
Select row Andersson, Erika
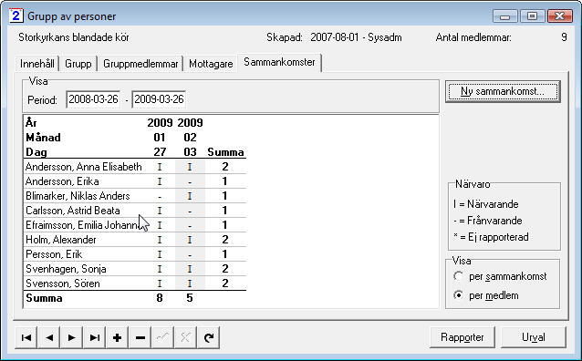point(135,181)
